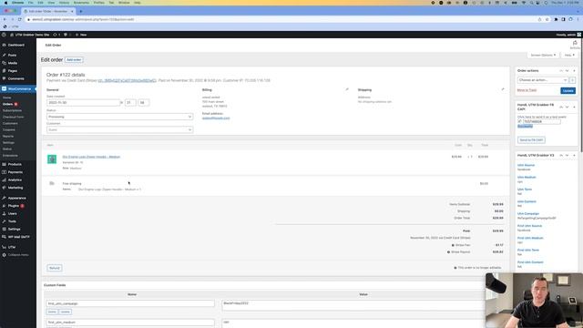This screenshot has width=583, height=328.
Task: Click the billing email address link
Action: pos(216,118)
